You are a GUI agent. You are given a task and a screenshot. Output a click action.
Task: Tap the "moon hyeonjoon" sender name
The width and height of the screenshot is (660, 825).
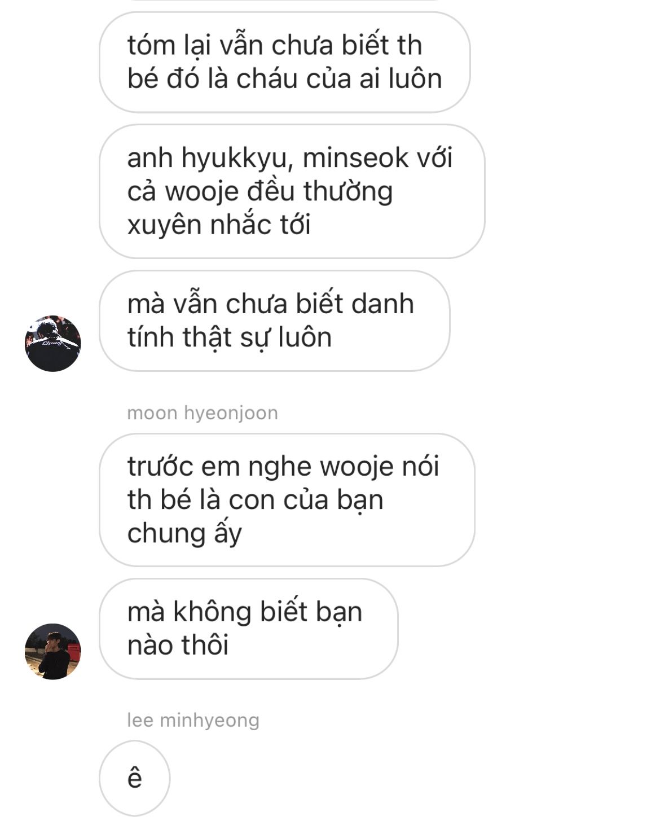pos(203,412)
